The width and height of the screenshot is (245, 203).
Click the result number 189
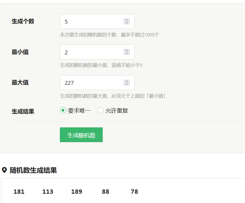(77, 191)
